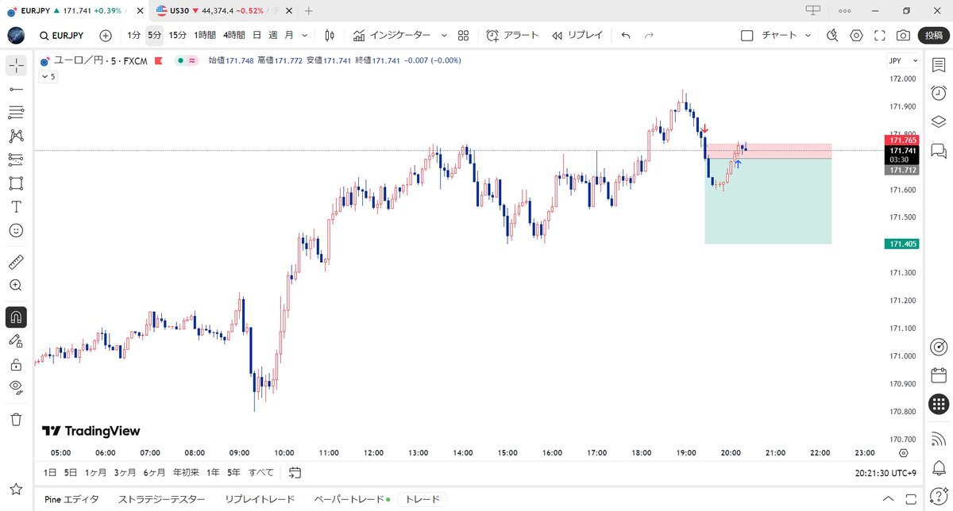Open the ペーパートレード tab
Screen dimensions: 953x511
(x=352, y=499)
